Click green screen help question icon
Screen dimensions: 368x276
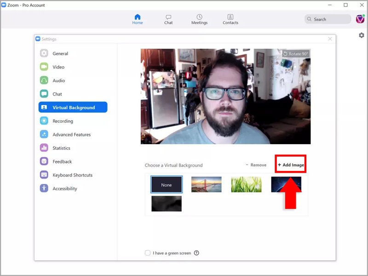196,253
